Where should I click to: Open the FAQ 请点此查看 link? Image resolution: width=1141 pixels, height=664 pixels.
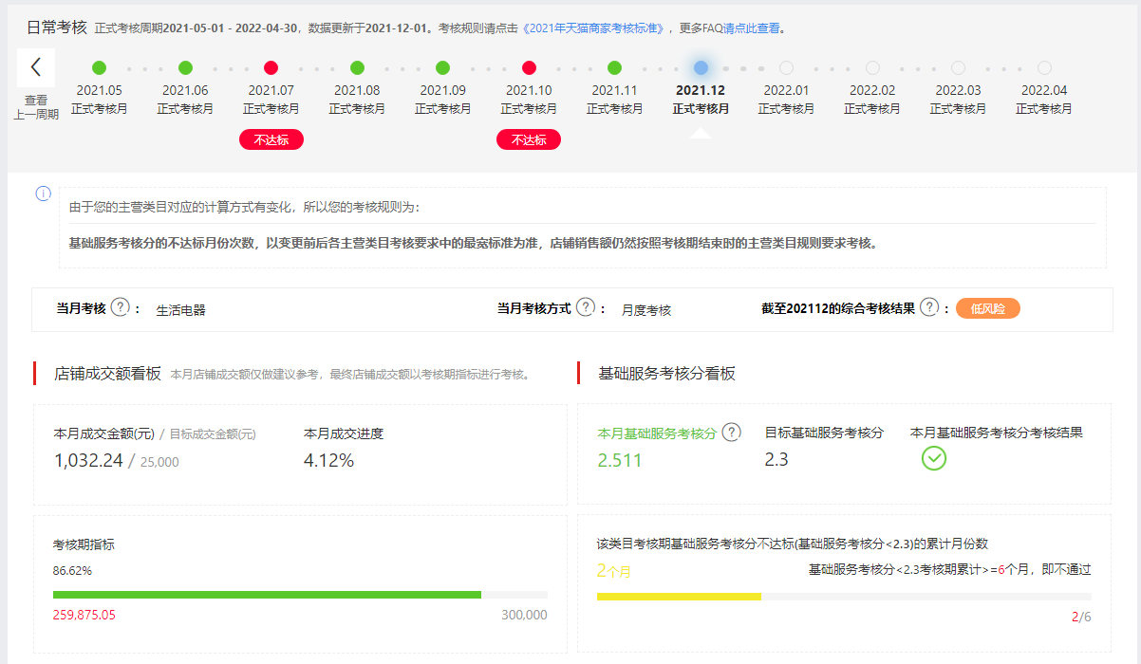coord(752,28)
